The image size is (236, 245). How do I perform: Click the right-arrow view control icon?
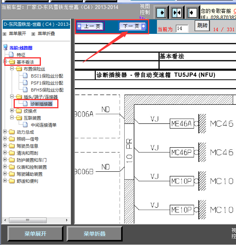coord(161,12)
